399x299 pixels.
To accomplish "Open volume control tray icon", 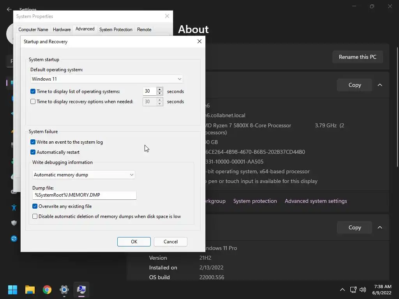I will 363,290.
